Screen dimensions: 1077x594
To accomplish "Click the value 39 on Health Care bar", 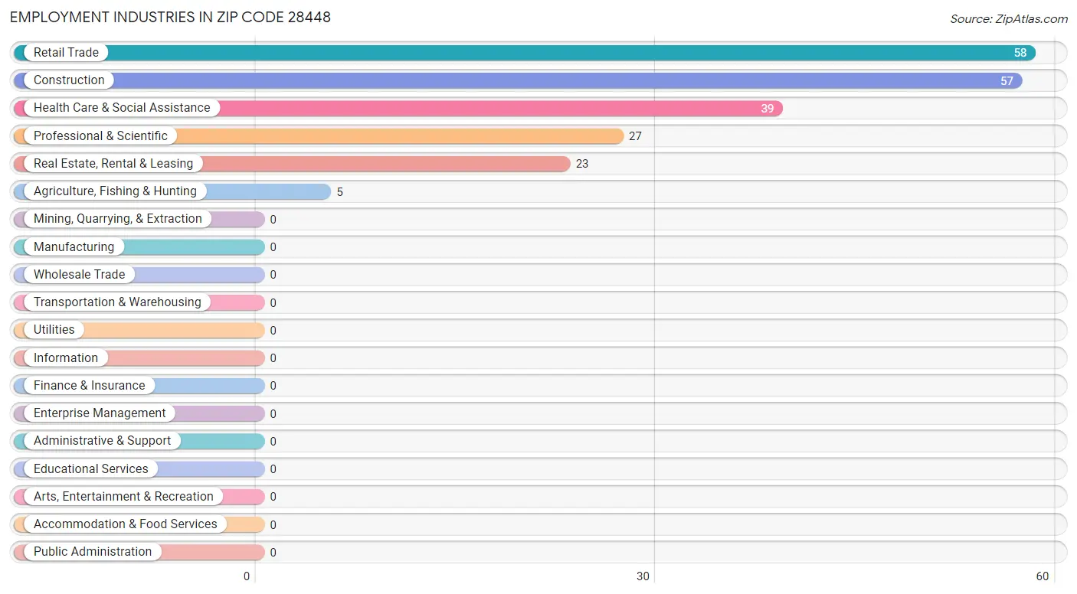I will pyautogui.click(x=768, y=109).
